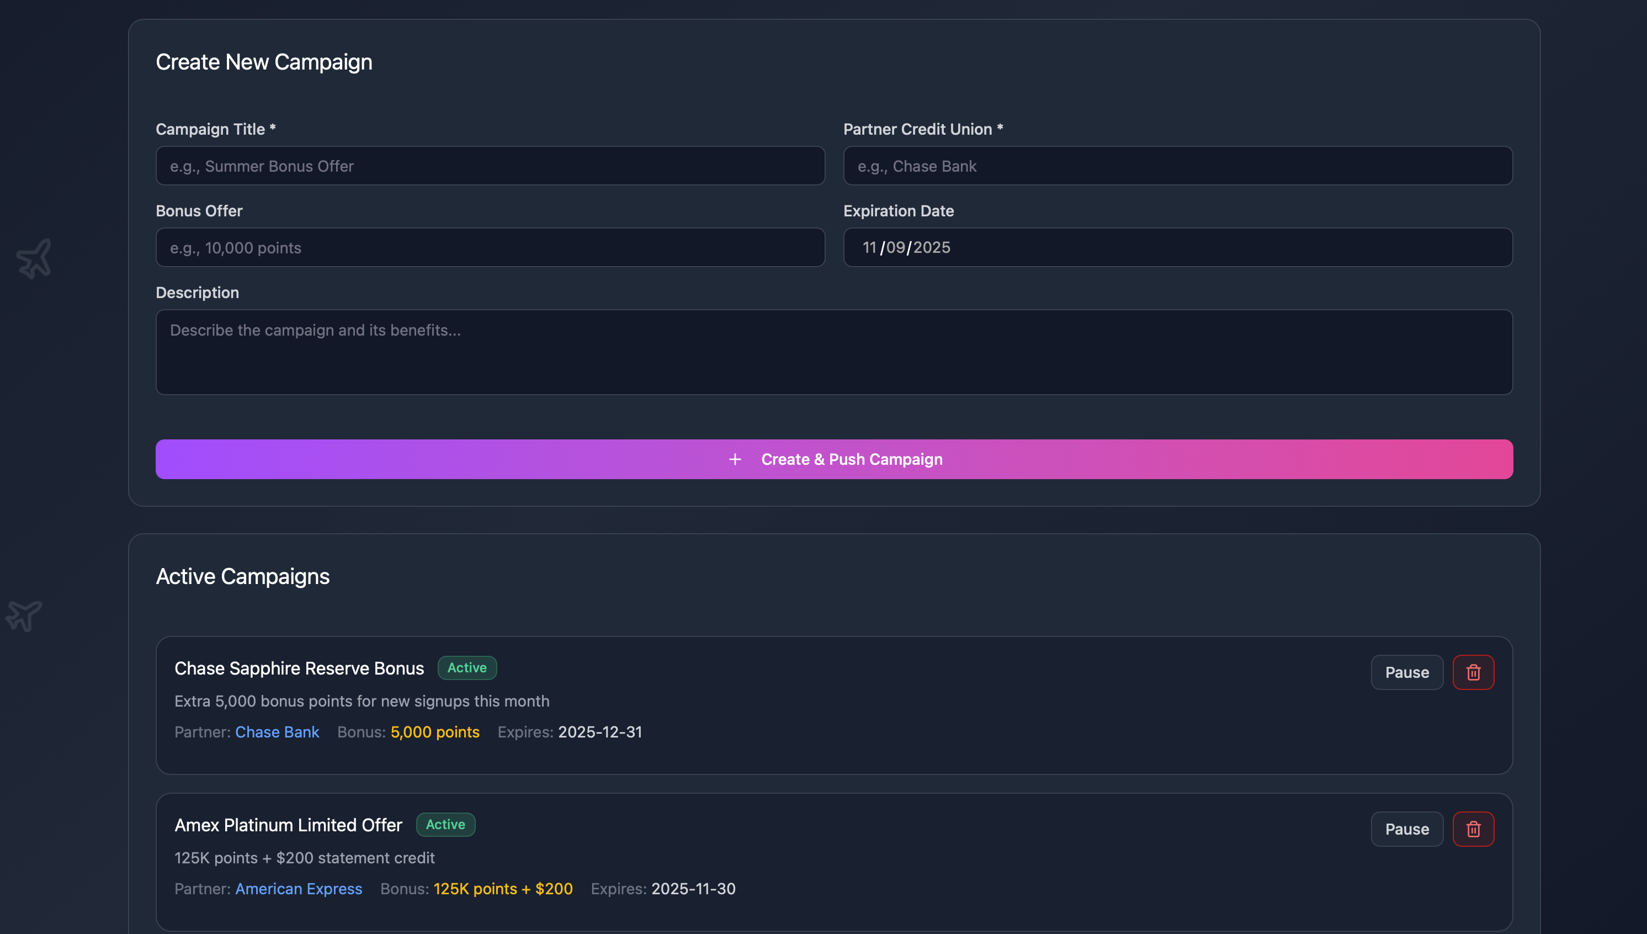The height and width of the screenshot is (934, 1647).
Task: Click the Amex Platinum Limited Offer title
Action: (288, 825)
